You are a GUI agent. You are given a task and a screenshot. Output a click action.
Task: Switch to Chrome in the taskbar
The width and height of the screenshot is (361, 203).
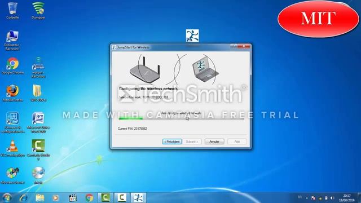coord(89,198)
